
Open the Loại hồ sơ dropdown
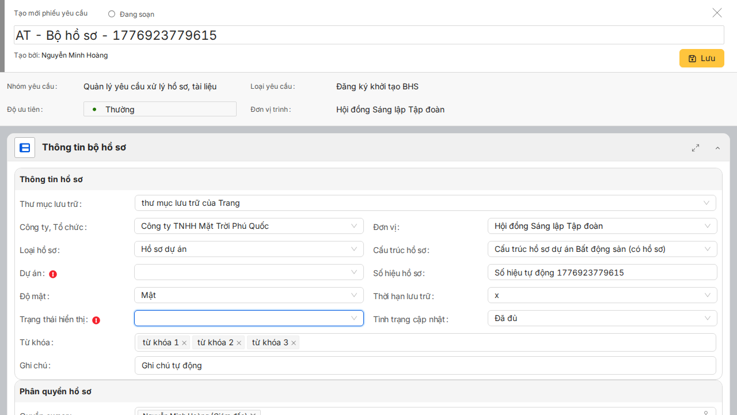tap(249, 249)
